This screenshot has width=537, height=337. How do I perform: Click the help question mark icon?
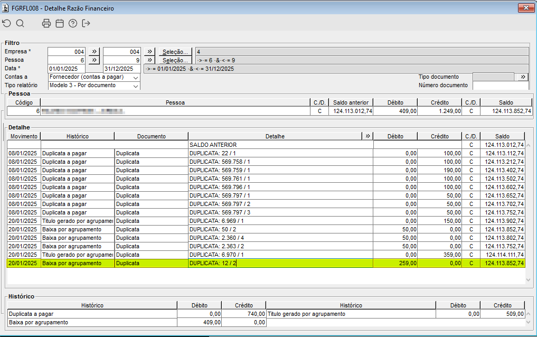[73, 23]
